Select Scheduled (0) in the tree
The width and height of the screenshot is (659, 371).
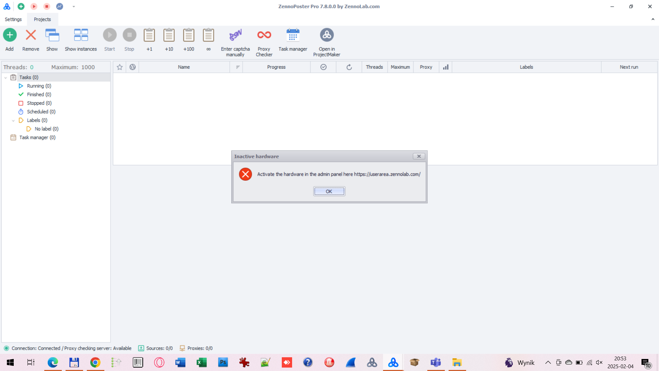coord(41,112)
